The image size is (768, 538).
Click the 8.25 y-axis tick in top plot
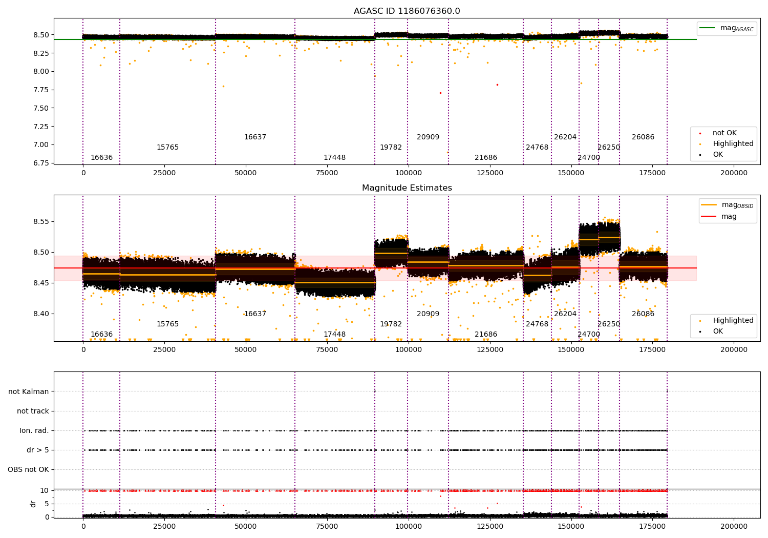point(40,53)
